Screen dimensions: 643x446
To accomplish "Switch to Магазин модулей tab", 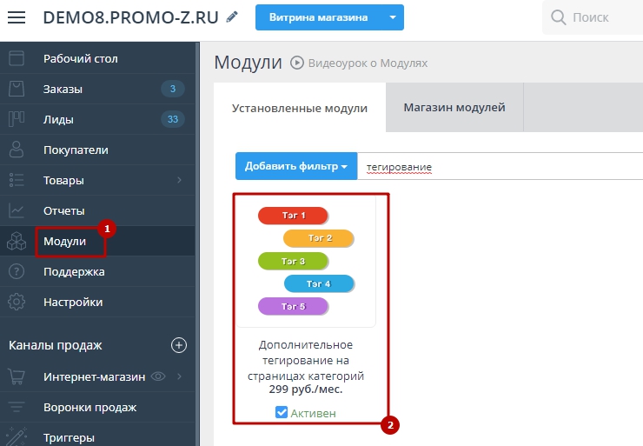I will pos(454,107).
